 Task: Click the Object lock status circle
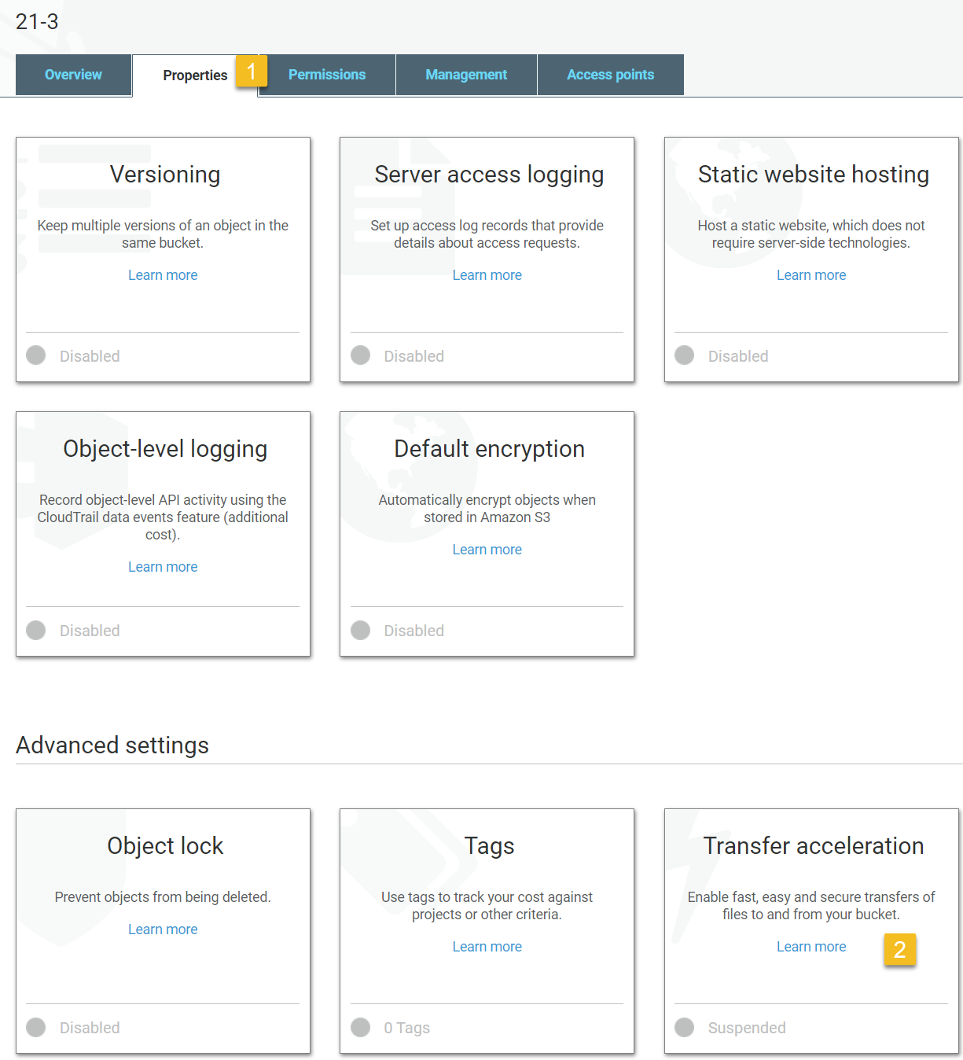[x=36, y=1027]
